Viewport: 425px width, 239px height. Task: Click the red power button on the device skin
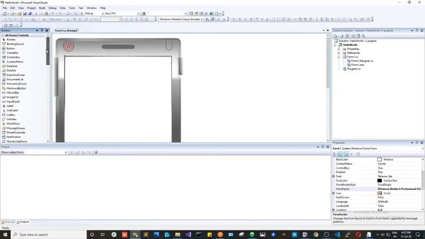tap(68, 46)
